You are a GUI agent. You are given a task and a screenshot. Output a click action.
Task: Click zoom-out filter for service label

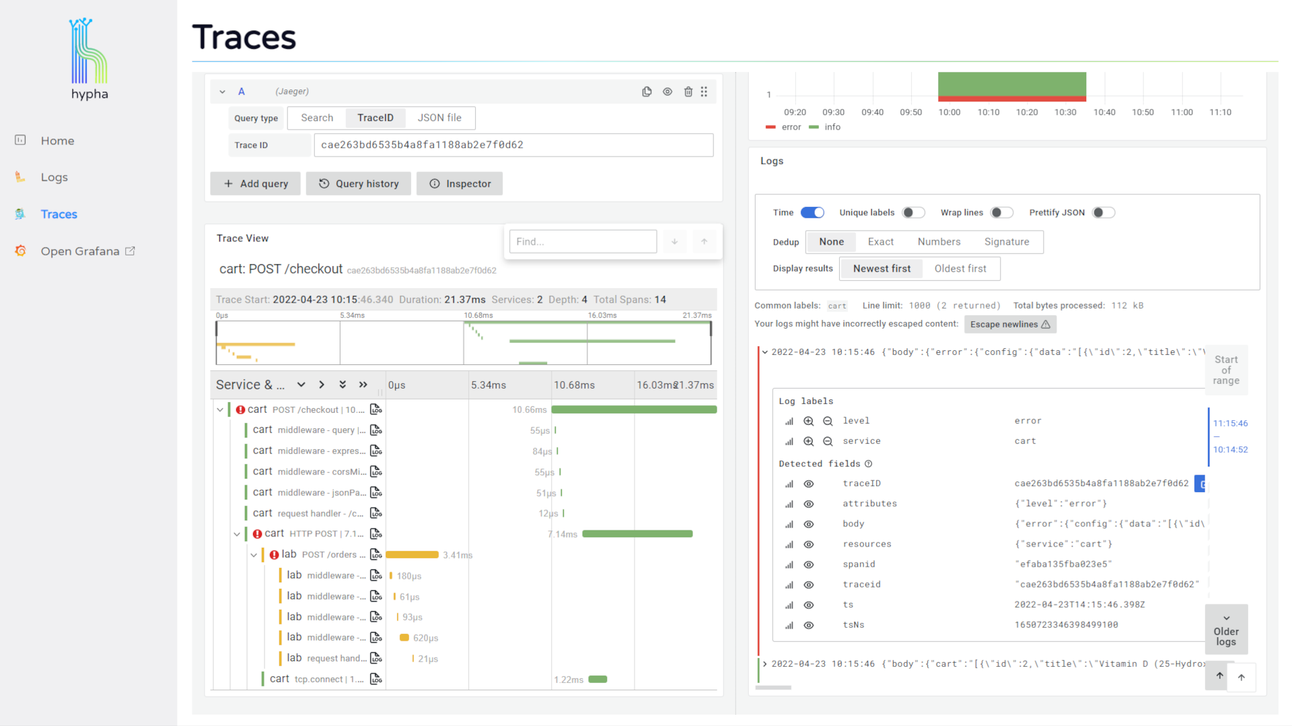[x=828, y=442]
